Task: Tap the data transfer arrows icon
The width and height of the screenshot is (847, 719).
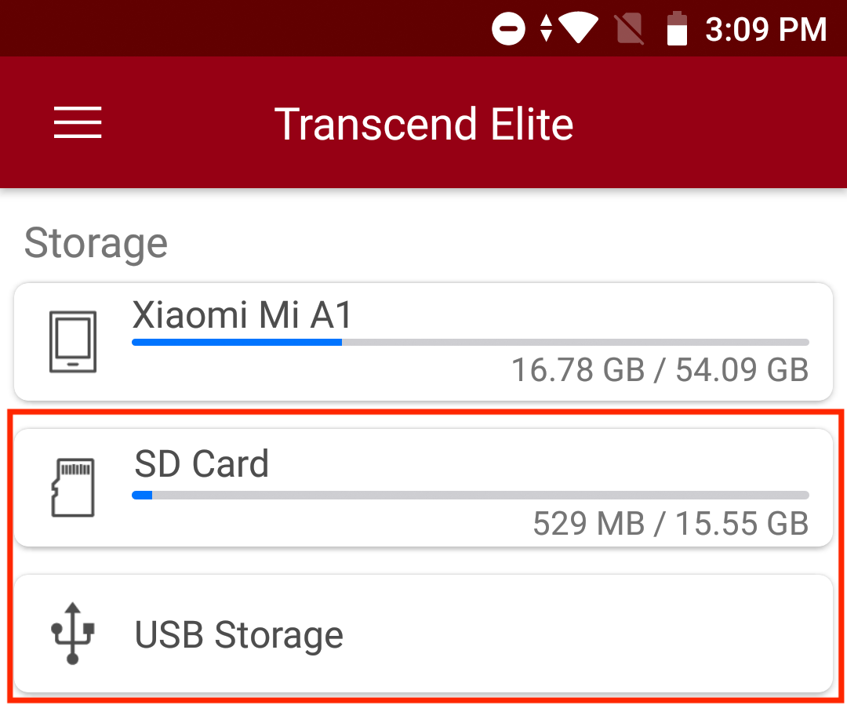Action: coord(547,30)
